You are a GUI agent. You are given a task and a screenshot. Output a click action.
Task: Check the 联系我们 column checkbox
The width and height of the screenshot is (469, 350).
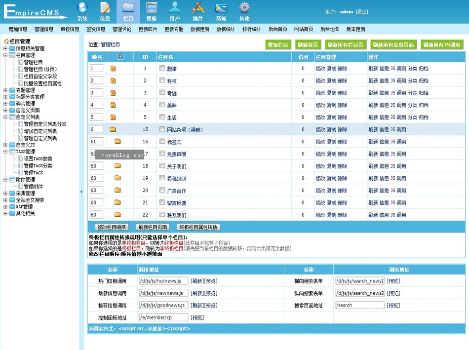coord(162,214)
